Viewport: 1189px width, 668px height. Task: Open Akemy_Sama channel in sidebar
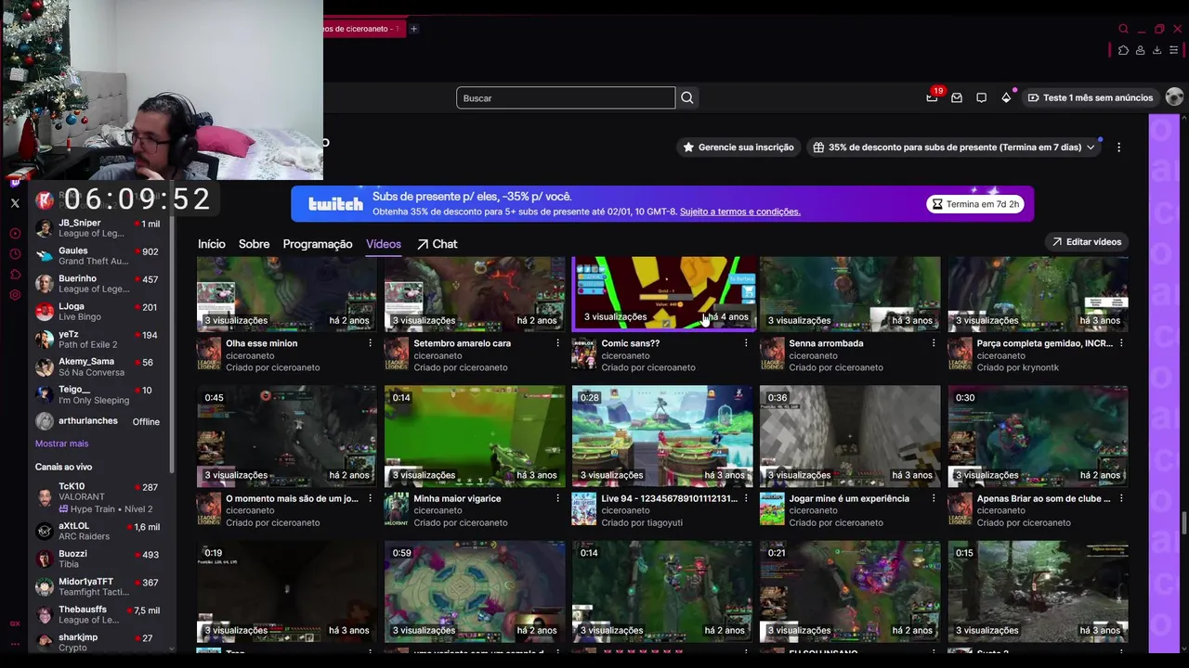(98, 366)
